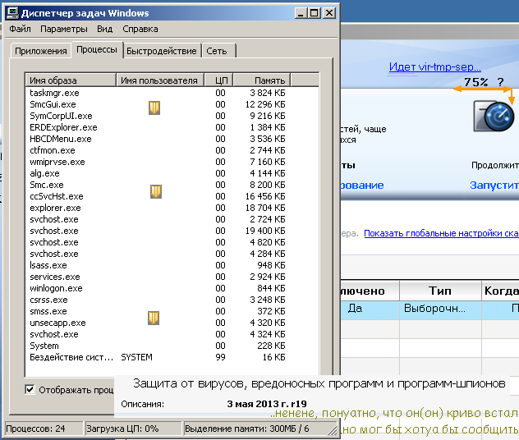The width and height of the screenshot is (519, 440).
Task: Sort by Память column header
Action: [262, 80]
